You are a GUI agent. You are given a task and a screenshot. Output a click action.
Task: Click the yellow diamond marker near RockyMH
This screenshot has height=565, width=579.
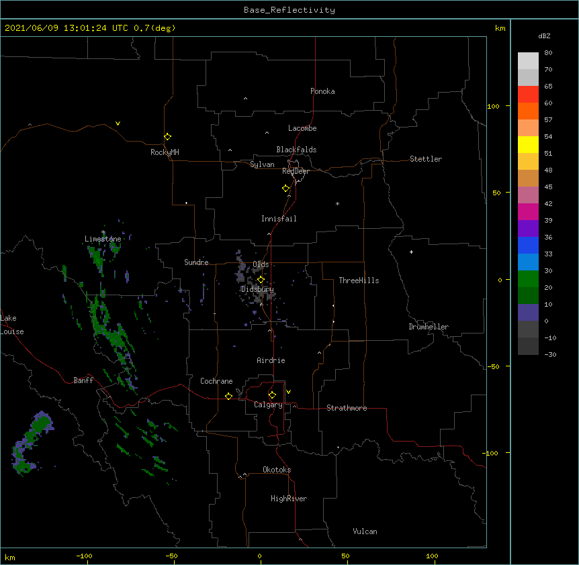167,137
